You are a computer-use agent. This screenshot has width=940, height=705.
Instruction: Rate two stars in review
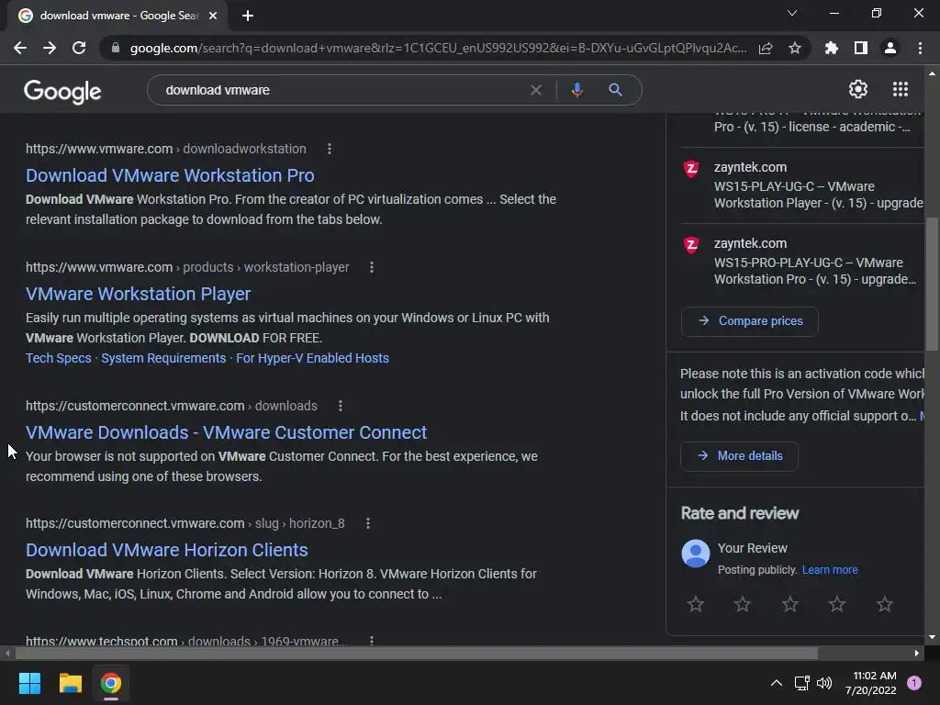click(742, 604)
